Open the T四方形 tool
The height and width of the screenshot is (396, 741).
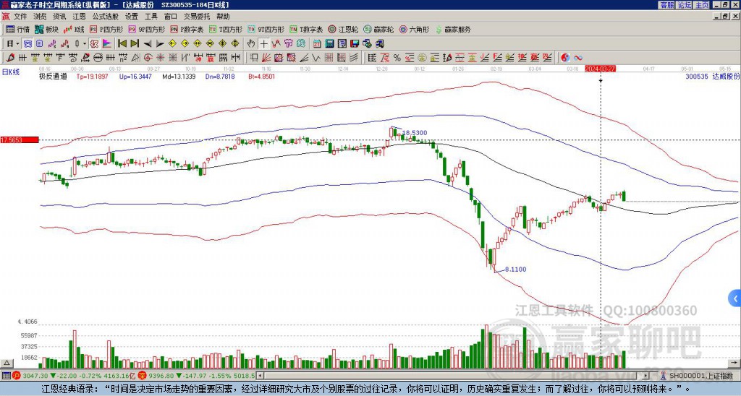tap(226, 29)
